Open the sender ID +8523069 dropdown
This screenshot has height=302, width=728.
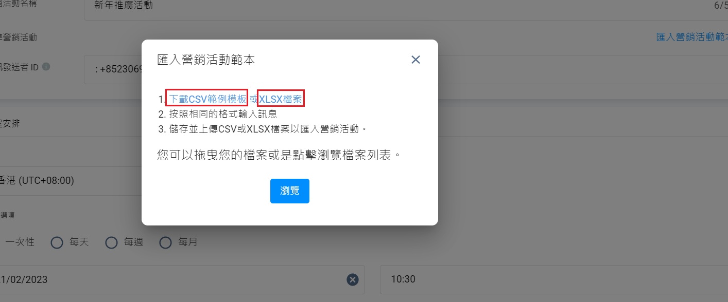(113, 70)
